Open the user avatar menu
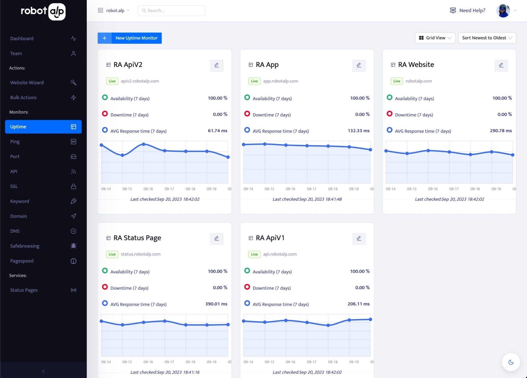 pos(515,11)
